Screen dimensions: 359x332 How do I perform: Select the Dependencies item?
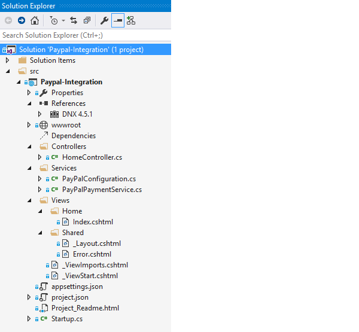[74, 136]
